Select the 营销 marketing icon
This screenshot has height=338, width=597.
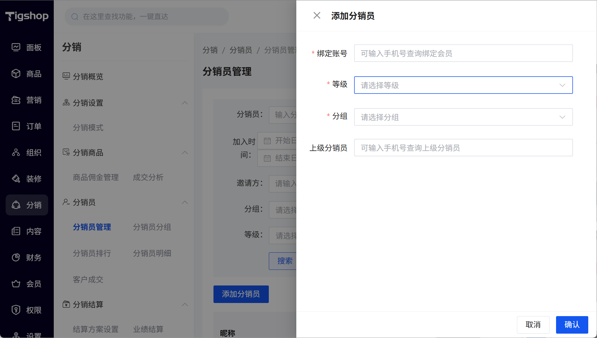pos(16,100)
